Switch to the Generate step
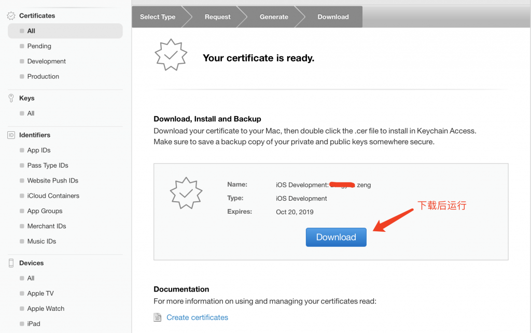Image resolution: width=531 pixels, height=333 pixels. tap(274, 17)
